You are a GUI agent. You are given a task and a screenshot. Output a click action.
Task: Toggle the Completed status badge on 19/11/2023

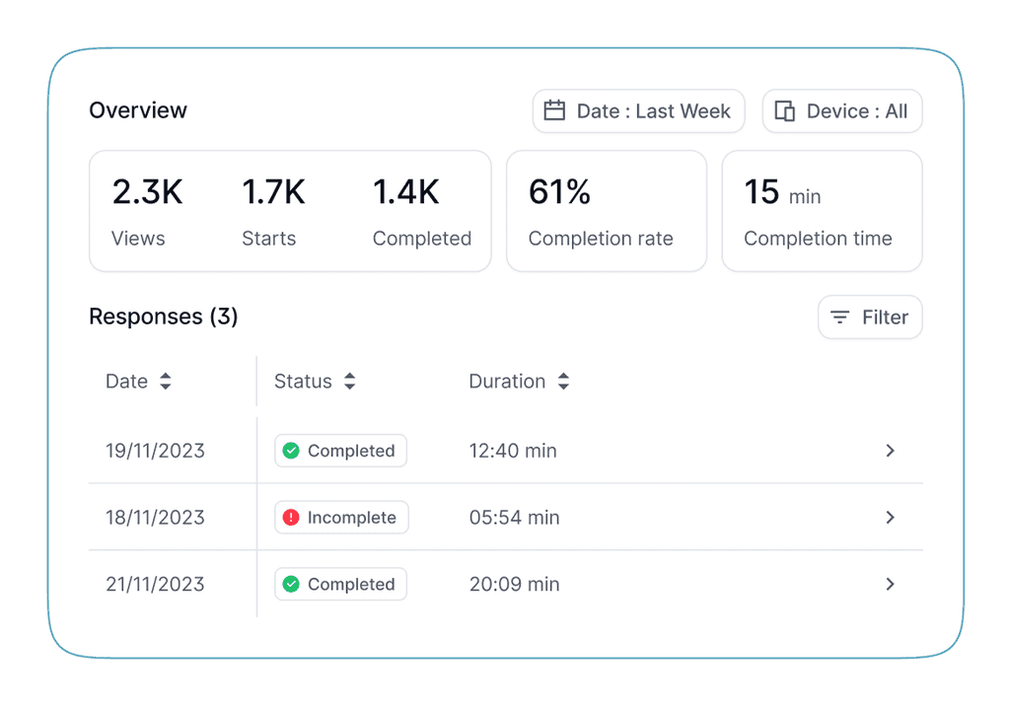point(339,451)
